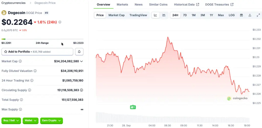Click the 24h Range progress bar

pyautogui.click(x=42, y=39)
